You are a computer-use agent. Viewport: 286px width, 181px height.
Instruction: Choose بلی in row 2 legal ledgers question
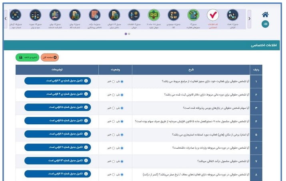tap(122, 95)
